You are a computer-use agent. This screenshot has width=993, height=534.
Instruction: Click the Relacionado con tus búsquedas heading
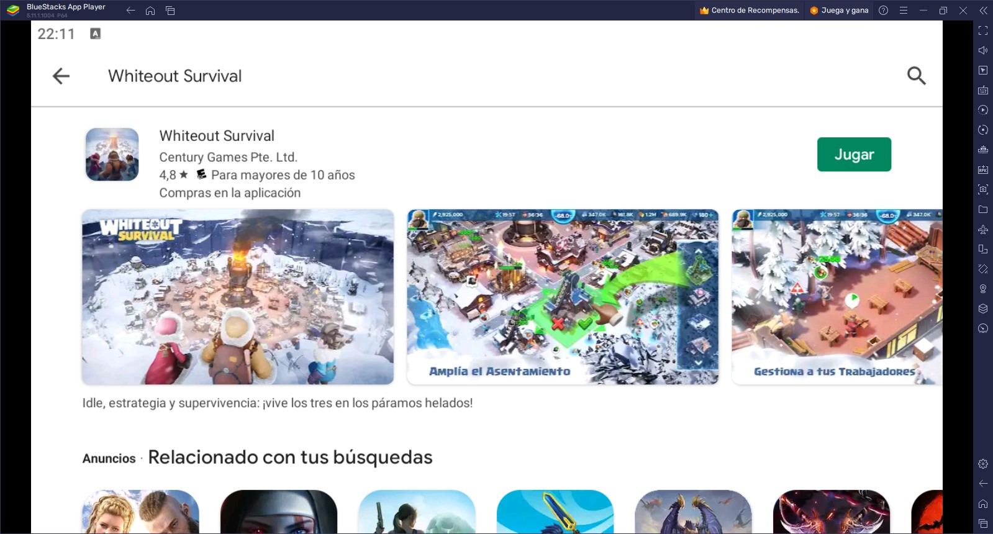[x=290, y=458]
